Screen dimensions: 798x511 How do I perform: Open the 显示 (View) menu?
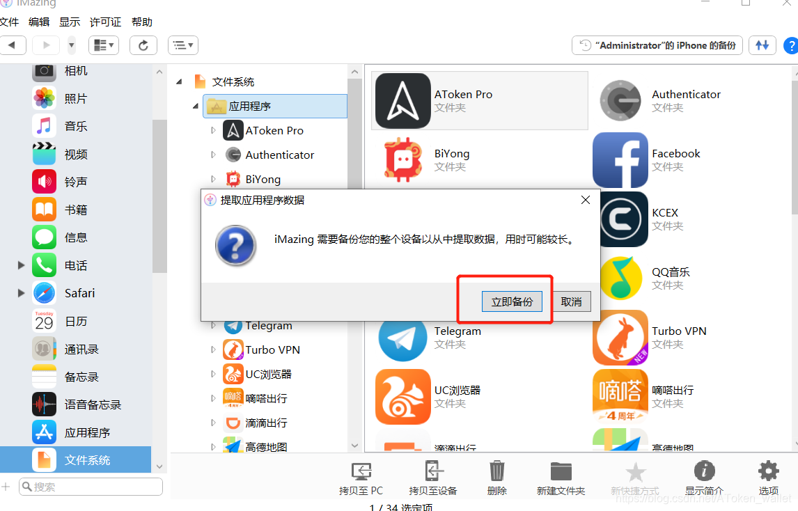[x=70, y=22]
